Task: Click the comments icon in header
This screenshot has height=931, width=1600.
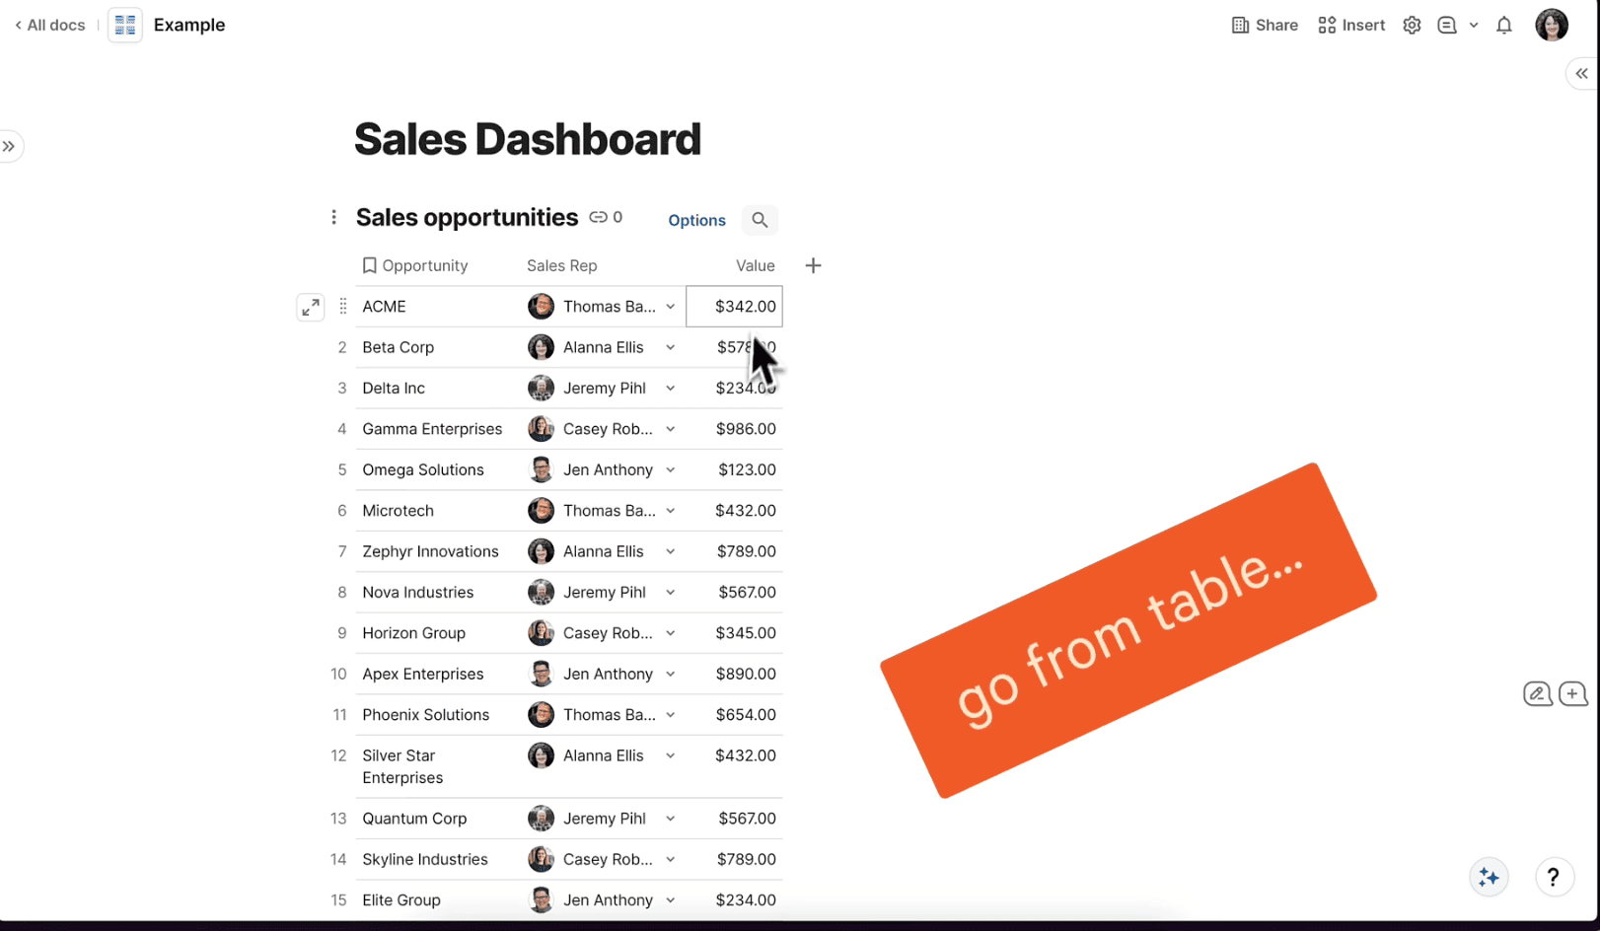Action: coord(1447,26)
